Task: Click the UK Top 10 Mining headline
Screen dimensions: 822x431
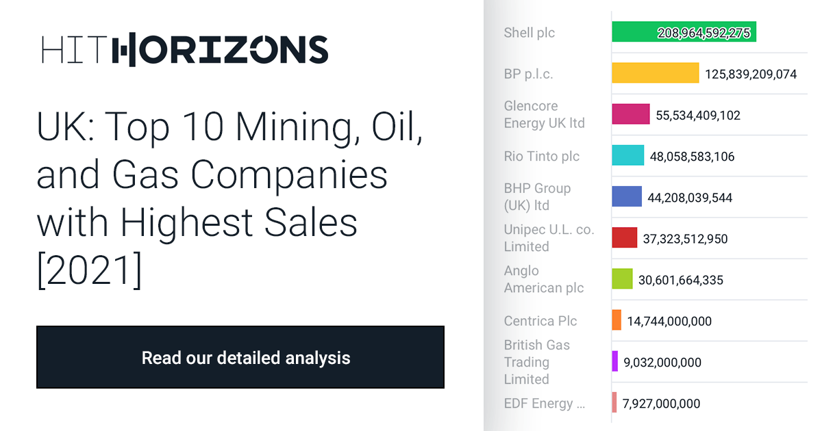Action: pyautogui.click(x=232, y=197)
